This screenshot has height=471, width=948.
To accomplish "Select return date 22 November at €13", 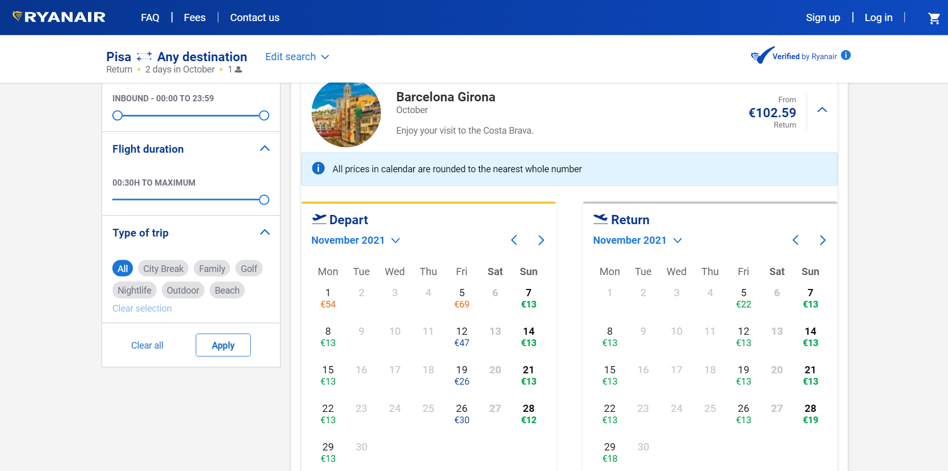I will pos(609,414).
